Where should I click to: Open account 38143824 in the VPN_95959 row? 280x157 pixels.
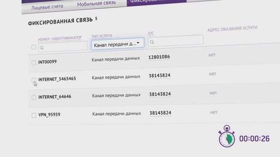[161, 113]
